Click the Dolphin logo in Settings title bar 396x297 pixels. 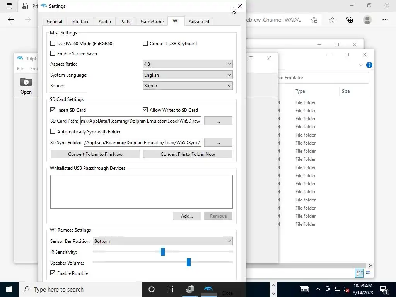pyautogui.click(x=44, y=6)
